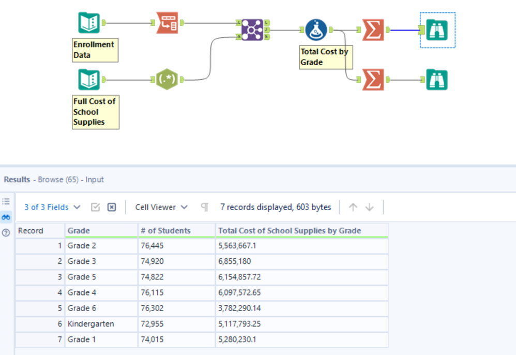Select the Enrollment Data input tool
516x355 pixels.
coord(89,23)
